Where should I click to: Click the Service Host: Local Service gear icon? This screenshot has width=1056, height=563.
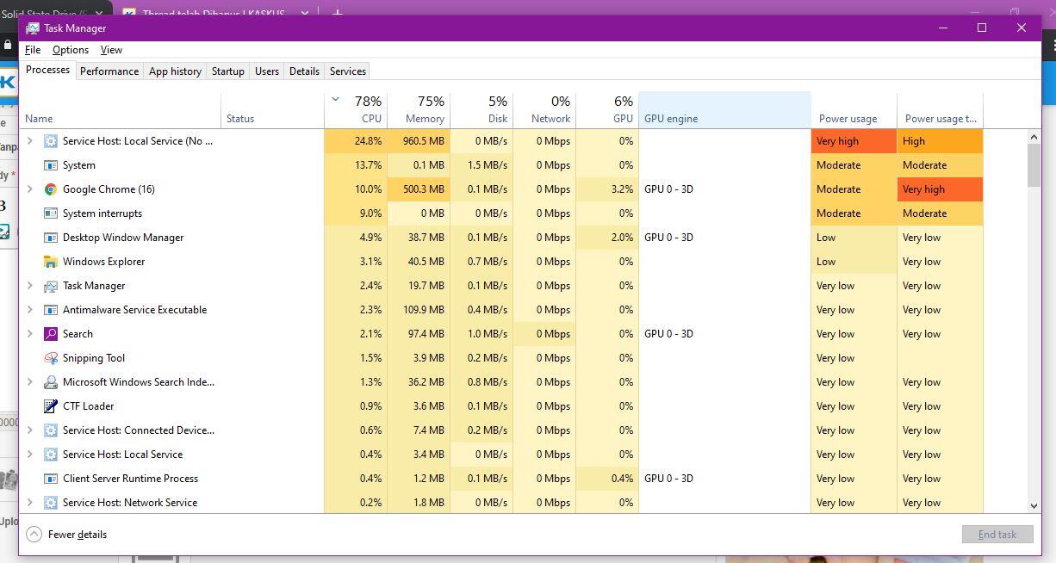coord(51,455)
